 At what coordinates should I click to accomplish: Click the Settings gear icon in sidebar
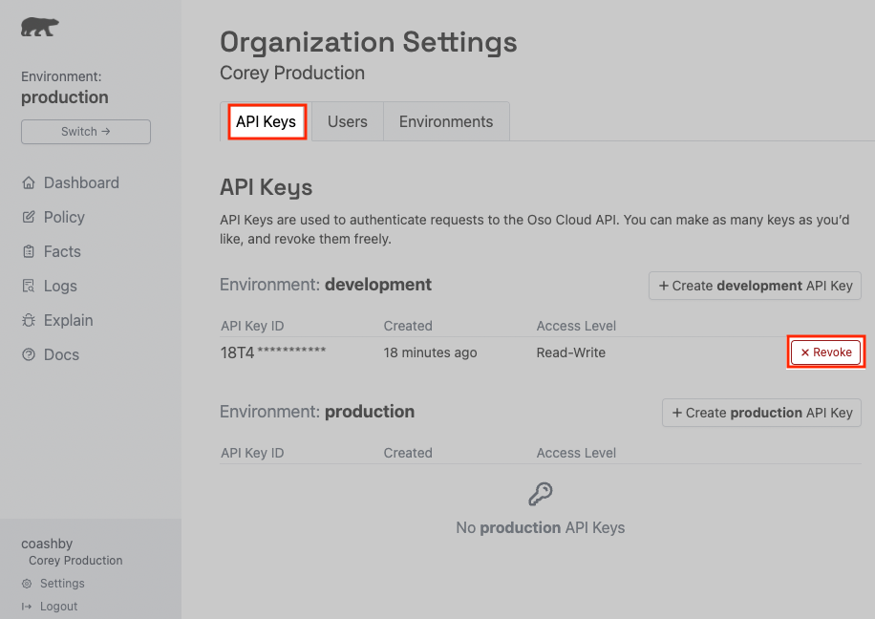27,584
